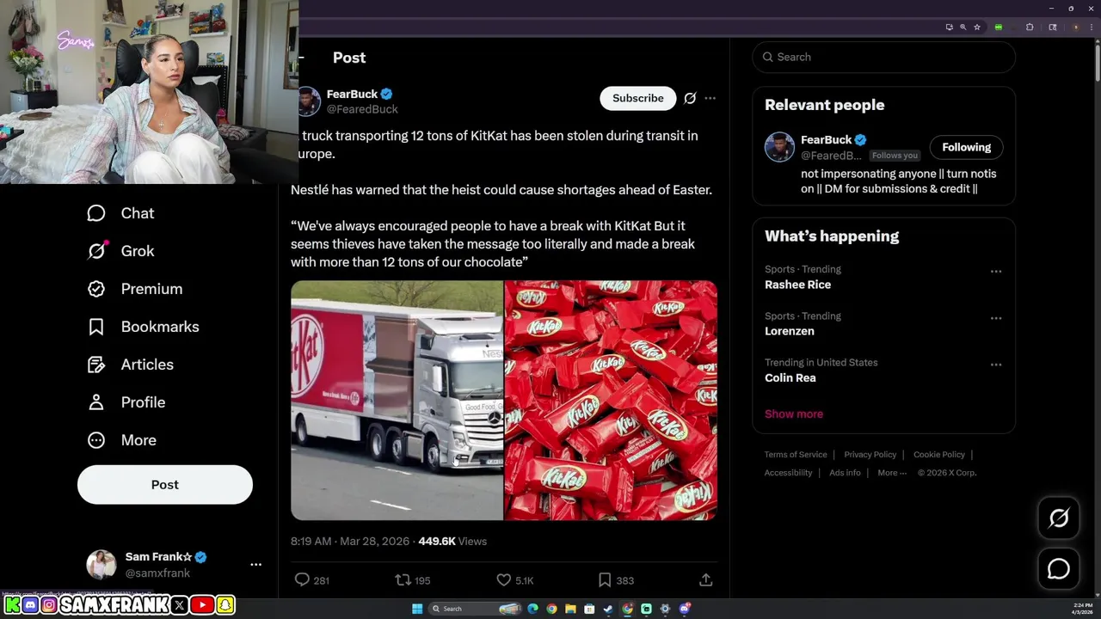The width and height of the screenshot is (1101, 619).
Task: Open the Ads info footer link
Action: click(845, 473)
